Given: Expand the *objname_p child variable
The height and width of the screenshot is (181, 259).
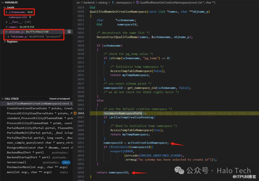Looking at the screenshot, I should [x=9, y=37].
